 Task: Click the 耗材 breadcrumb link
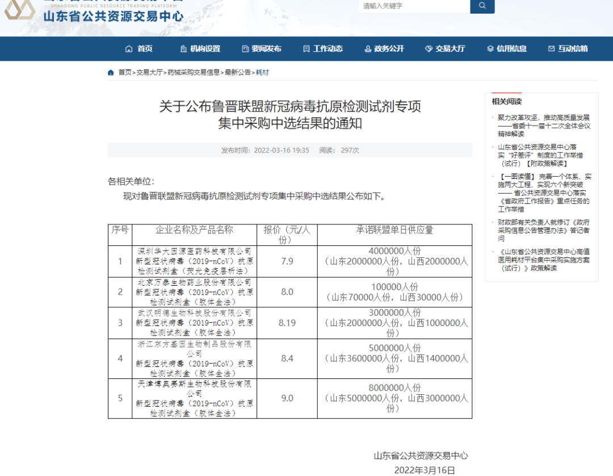pyautogui.click(x=262, y=72)
